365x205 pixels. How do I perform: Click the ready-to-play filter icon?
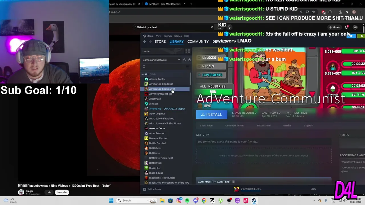(189, 60)
